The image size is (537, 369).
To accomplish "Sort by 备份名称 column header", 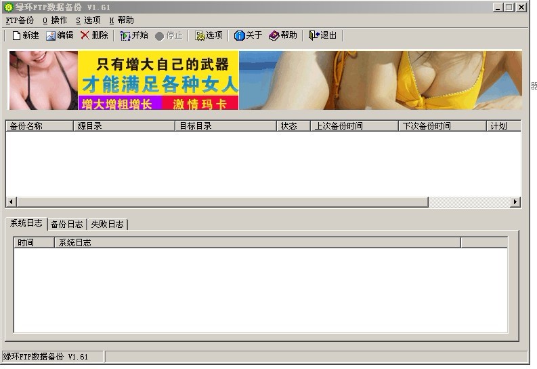I will pyautogui.click(x=39, y=126).
